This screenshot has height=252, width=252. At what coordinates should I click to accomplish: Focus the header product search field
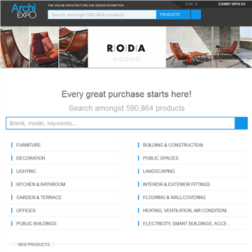[x=102, y=15]
